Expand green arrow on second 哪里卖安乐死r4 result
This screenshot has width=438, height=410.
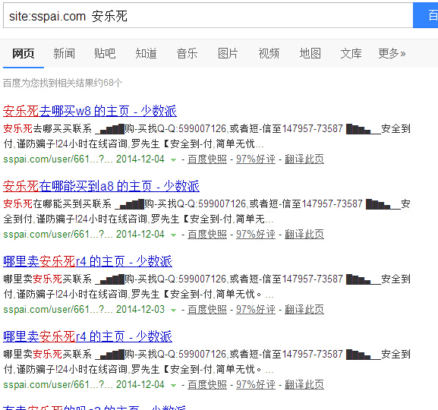point(174,386)
